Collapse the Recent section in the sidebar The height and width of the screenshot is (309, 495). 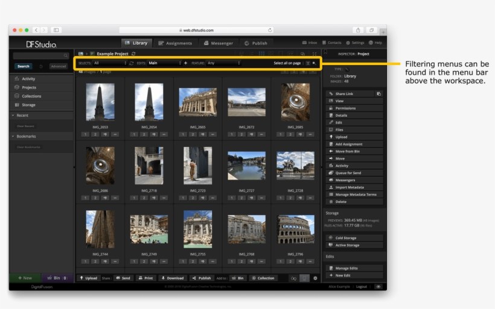coord(13,116)
